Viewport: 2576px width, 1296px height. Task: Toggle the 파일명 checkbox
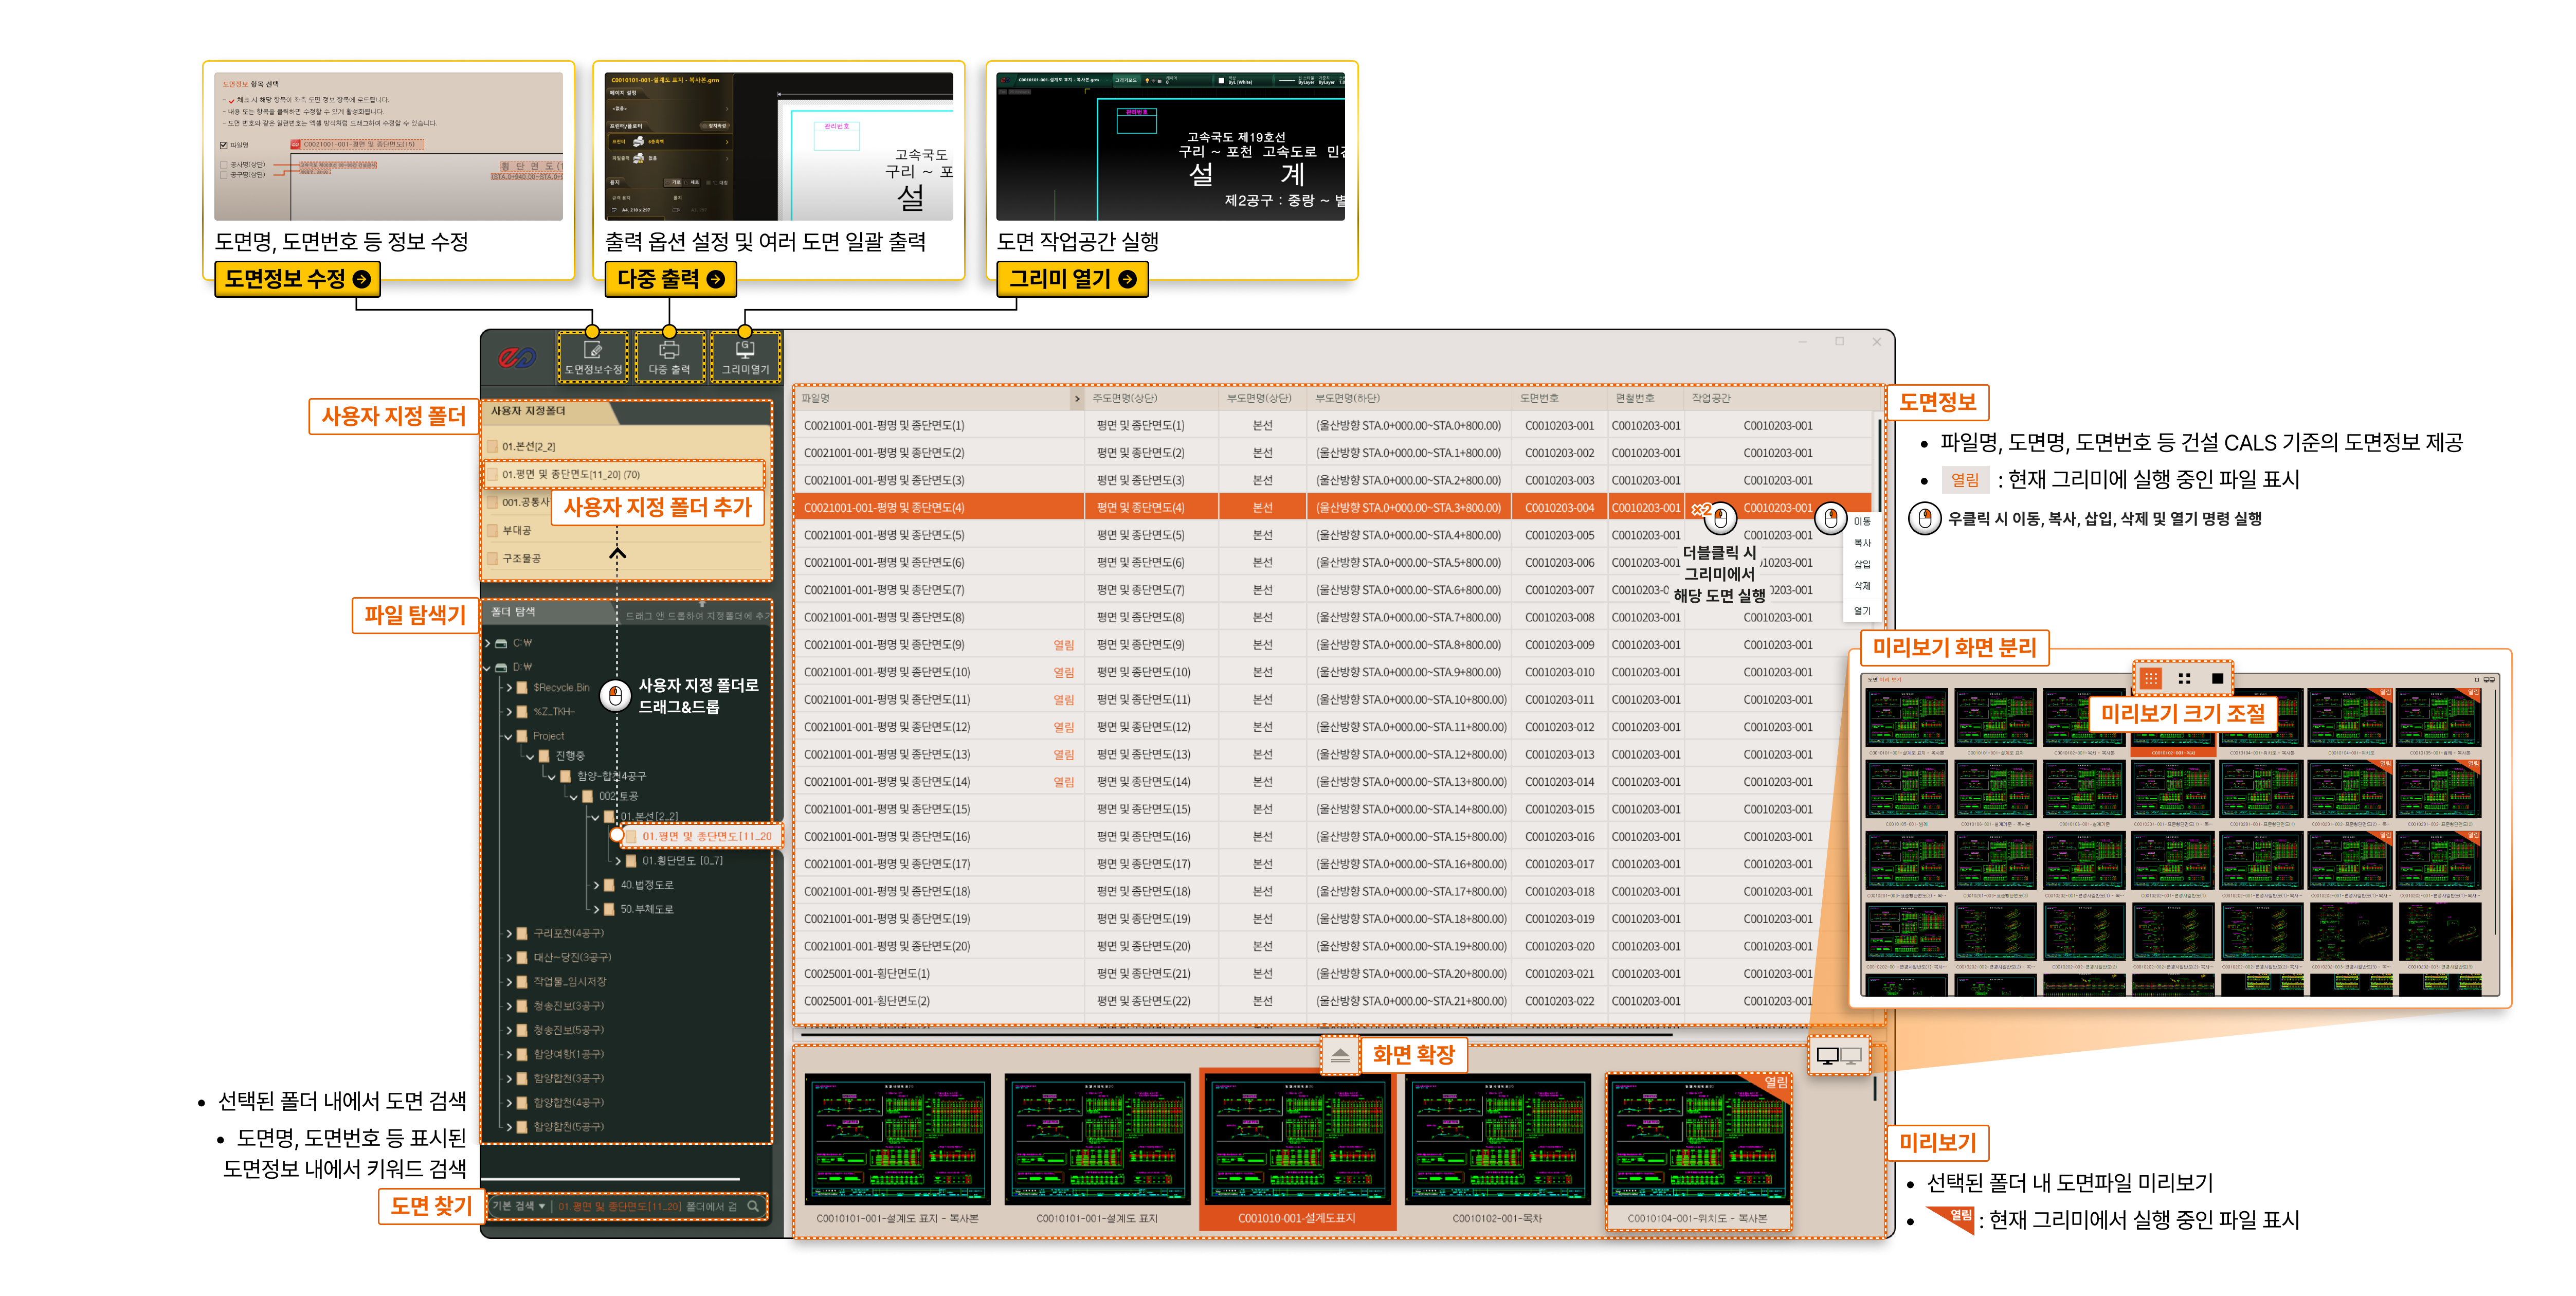pos(224,145)
